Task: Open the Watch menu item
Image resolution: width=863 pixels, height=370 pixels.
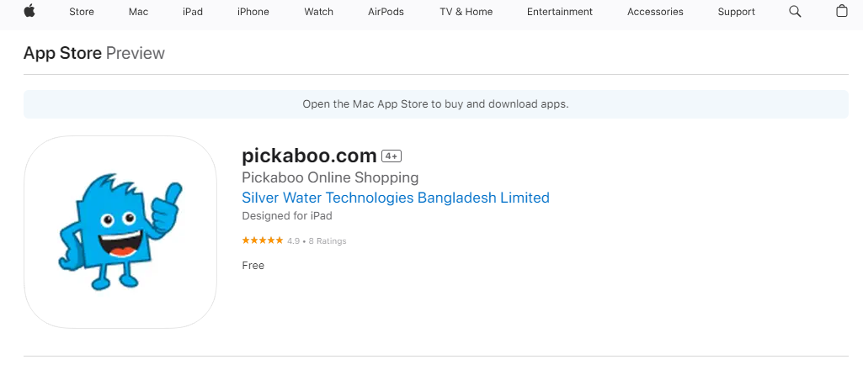Action: point(318,12)
